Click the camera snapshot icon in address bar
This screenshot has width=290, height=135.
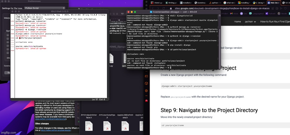coord(277,8)
